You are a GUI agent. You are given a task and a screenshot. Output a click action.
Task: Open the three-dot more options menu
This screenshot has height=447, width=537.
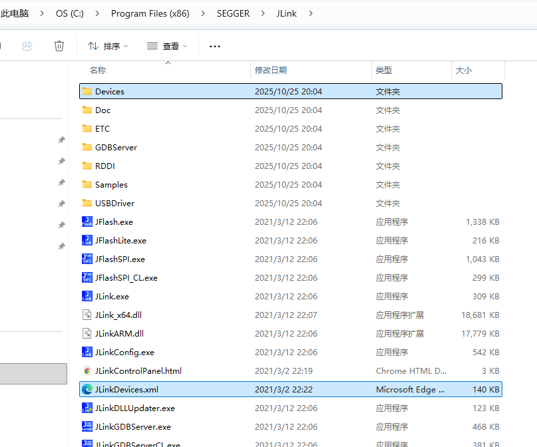(x=215, y=46)
